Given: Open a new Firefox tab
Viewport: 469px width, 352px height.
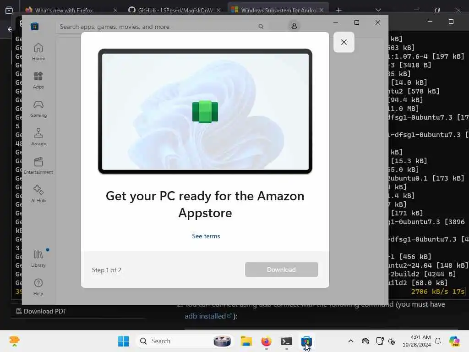Looking at the screenshot, I should [x=338, y=10].
